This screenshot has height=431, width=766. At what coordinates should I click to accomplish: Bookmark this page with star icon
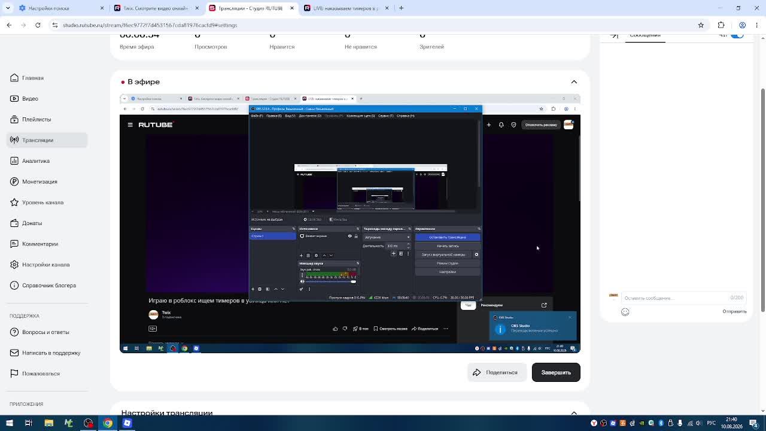pyautogui.click(x=701, y=25)
